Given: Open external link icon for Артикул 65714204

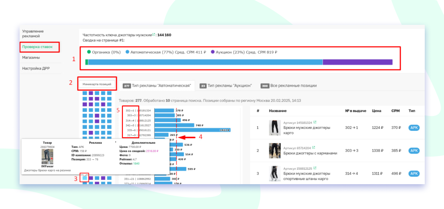Looking at the screenshot, I should [x=313, y=147].
